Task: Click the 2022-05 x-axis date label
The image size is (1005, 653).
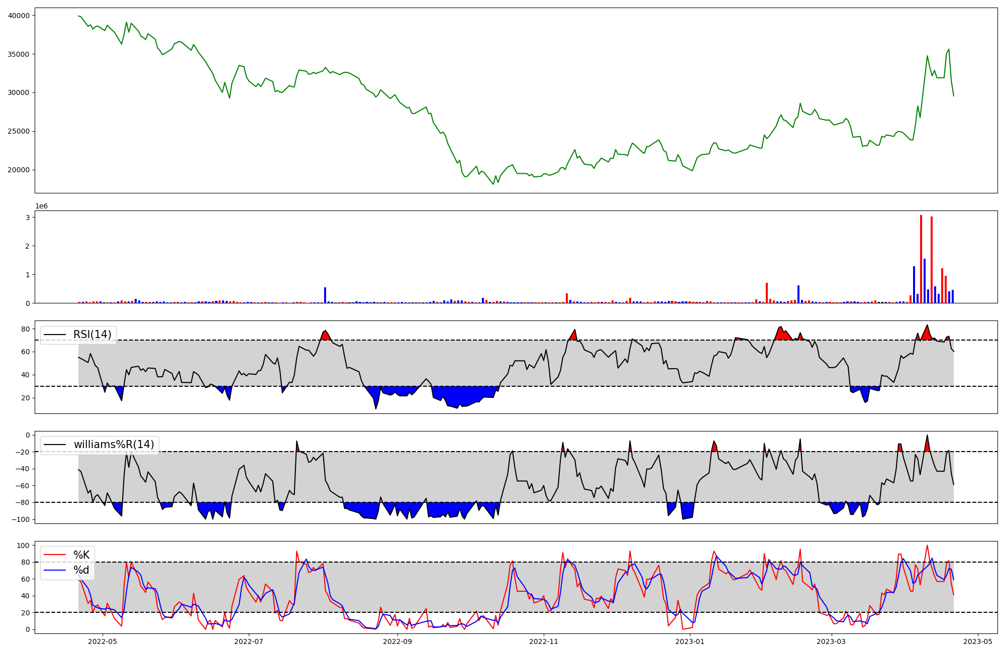Action: click(x=103, y=641)
